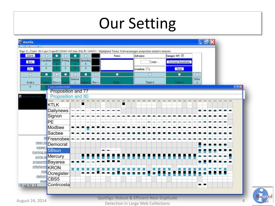Expand the fourth collapsed Mozilla toolbar arrow
The width and height of the screenshot is (275, 206).
point(38,46)
